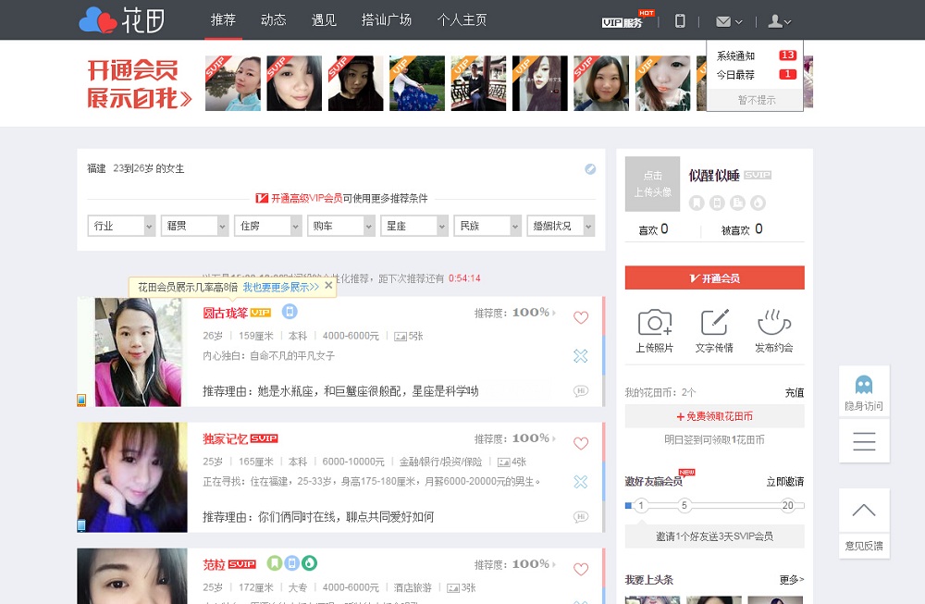Screen dimensions: 925x604
Task: Click the 5 marker on invite progress
Action: click(x=684, y=505)
